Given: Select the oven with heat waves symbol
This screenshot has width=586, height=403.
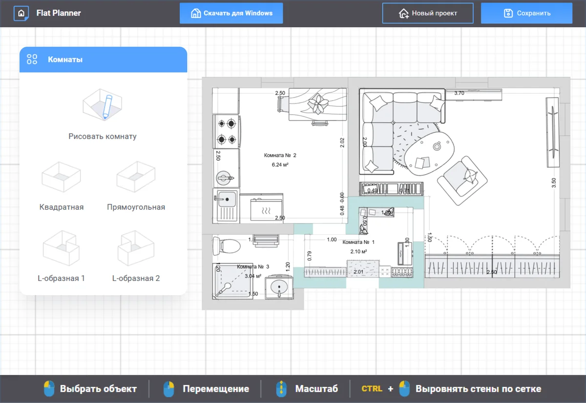Looking at the screenshot, I should [x=267, y=209].
